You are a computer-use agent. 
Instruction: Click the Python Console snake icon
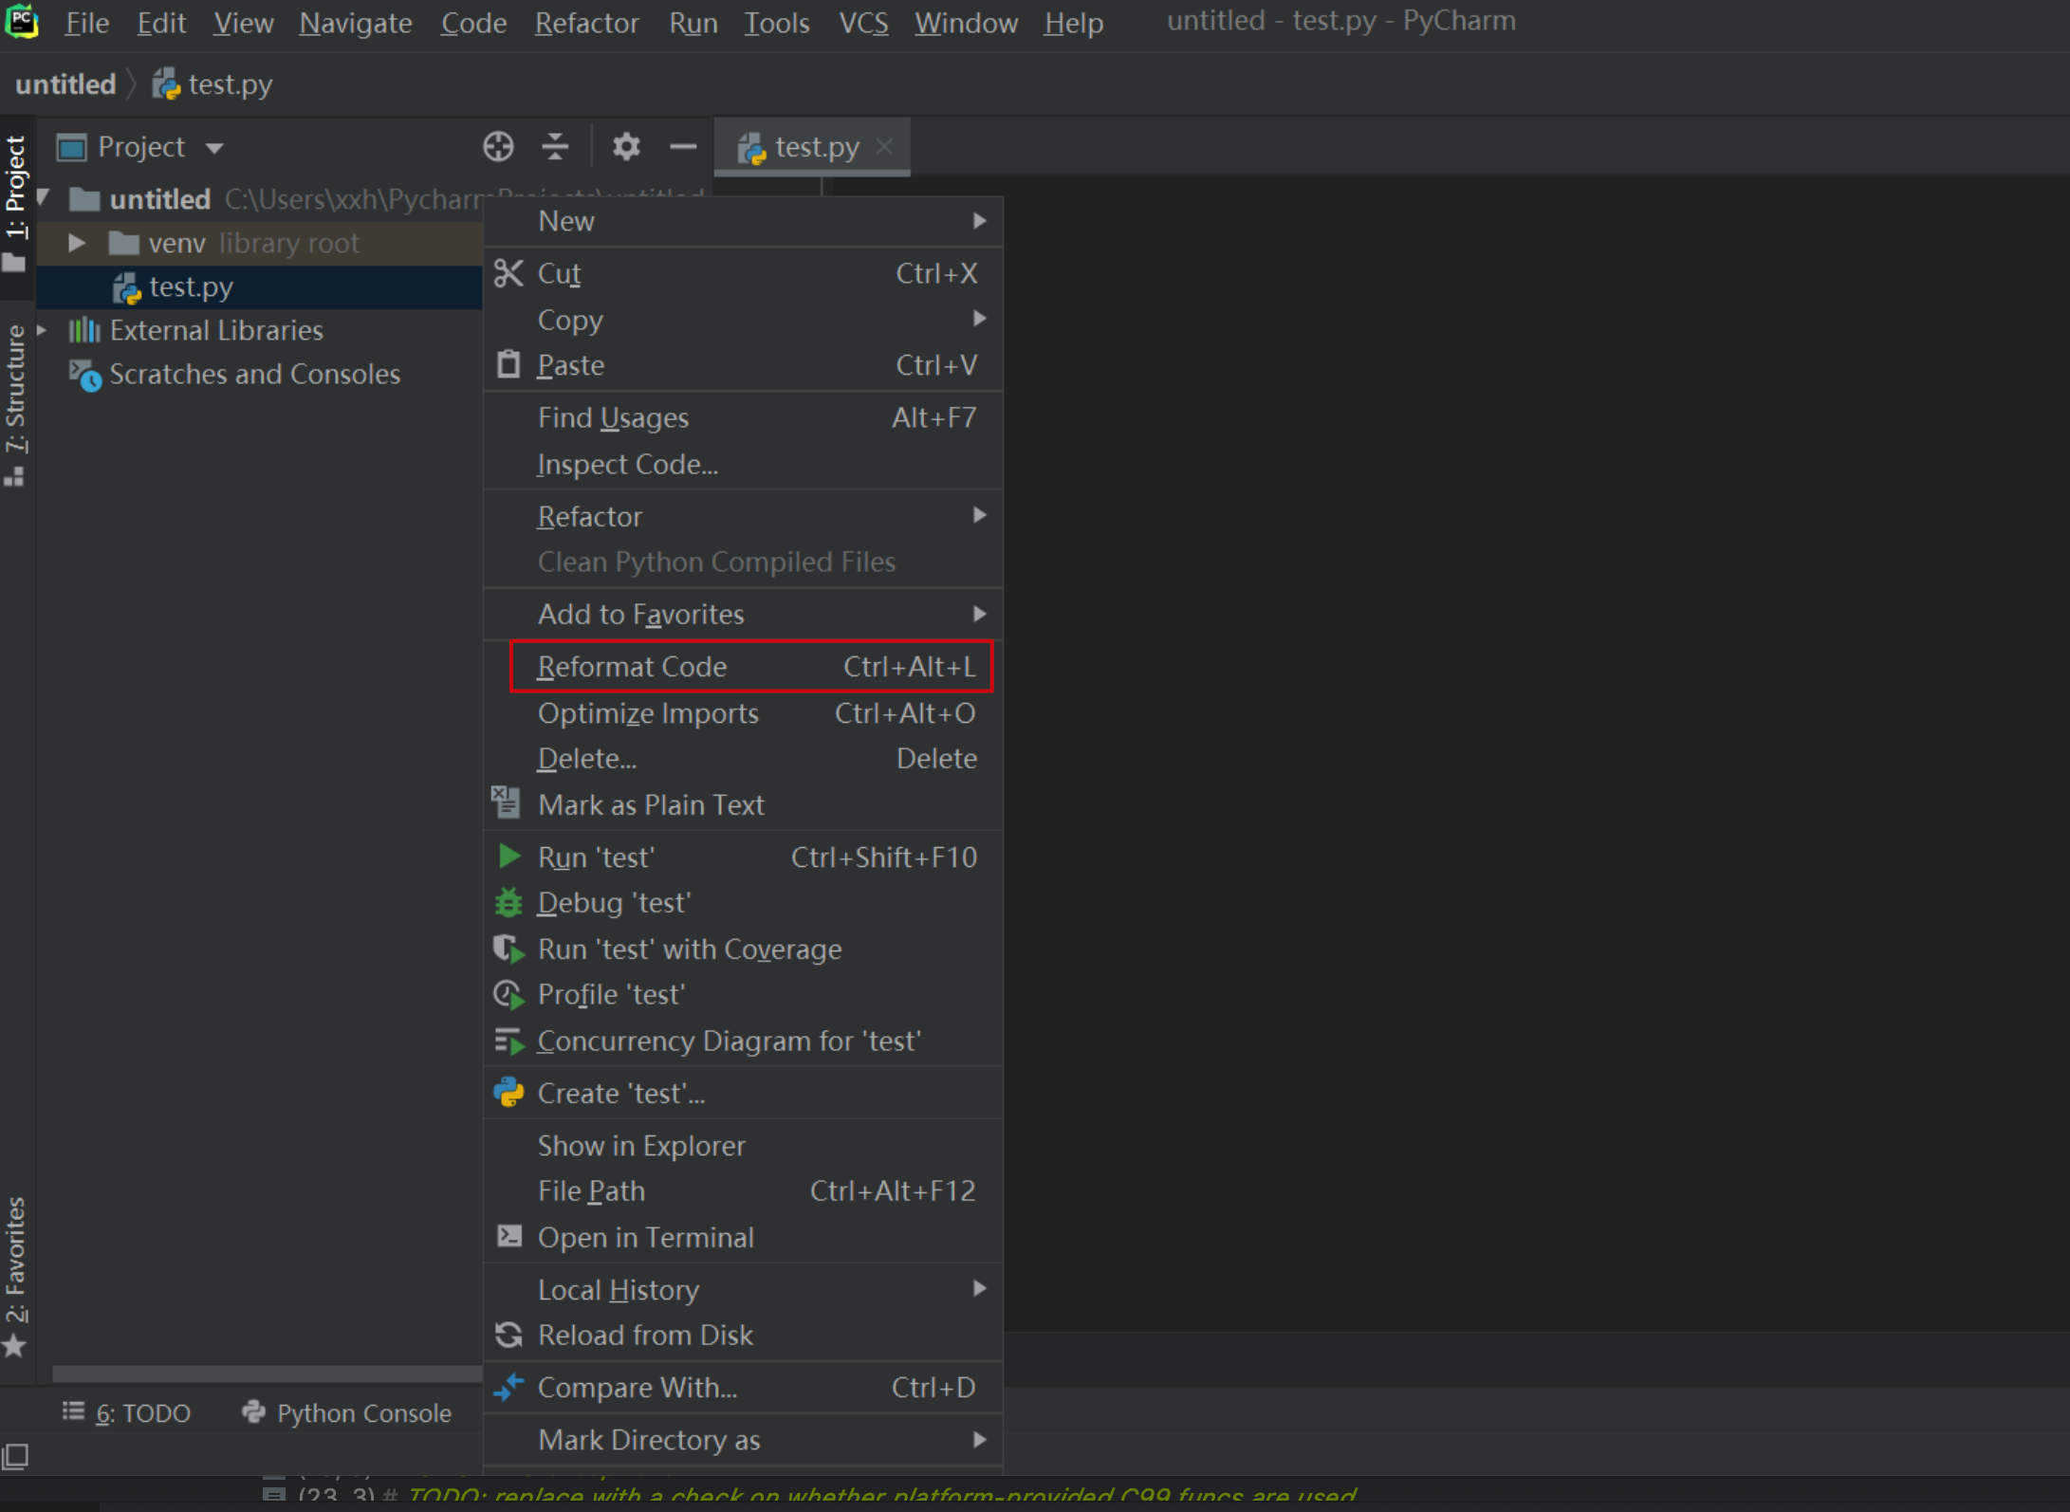click(253, 1411)
